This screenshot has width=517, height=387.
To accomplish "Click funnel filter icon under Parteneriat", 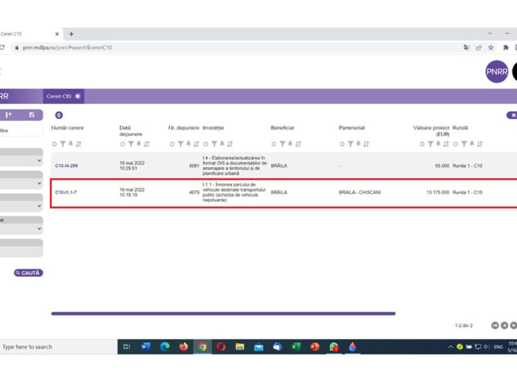I will point(349,144).
